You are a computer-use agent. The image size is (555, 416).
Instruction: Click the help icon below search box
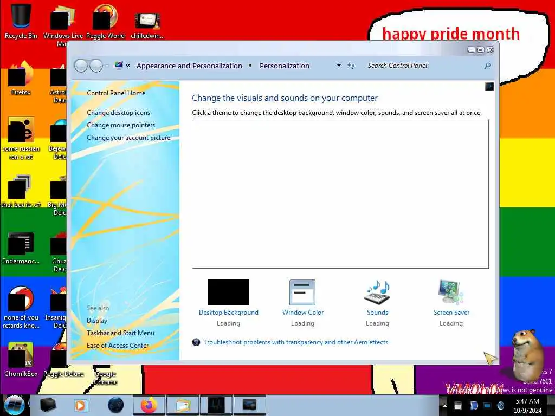[x=489, y=87]
